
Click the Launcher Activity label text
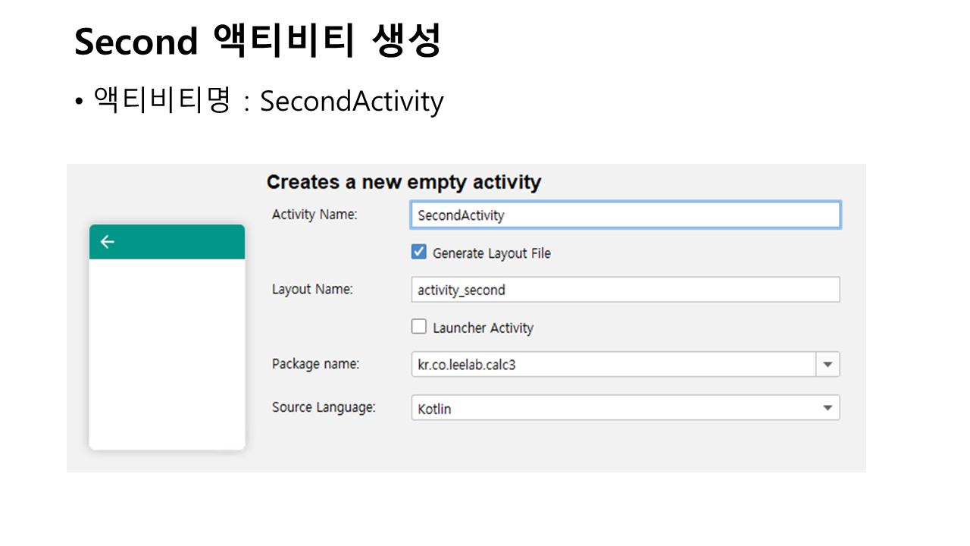coord(483,328)
